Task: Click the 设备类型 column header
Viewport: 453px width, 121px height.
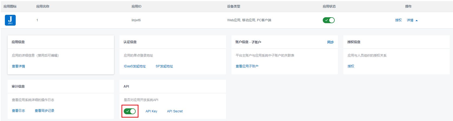Action: tap(233, 6)
